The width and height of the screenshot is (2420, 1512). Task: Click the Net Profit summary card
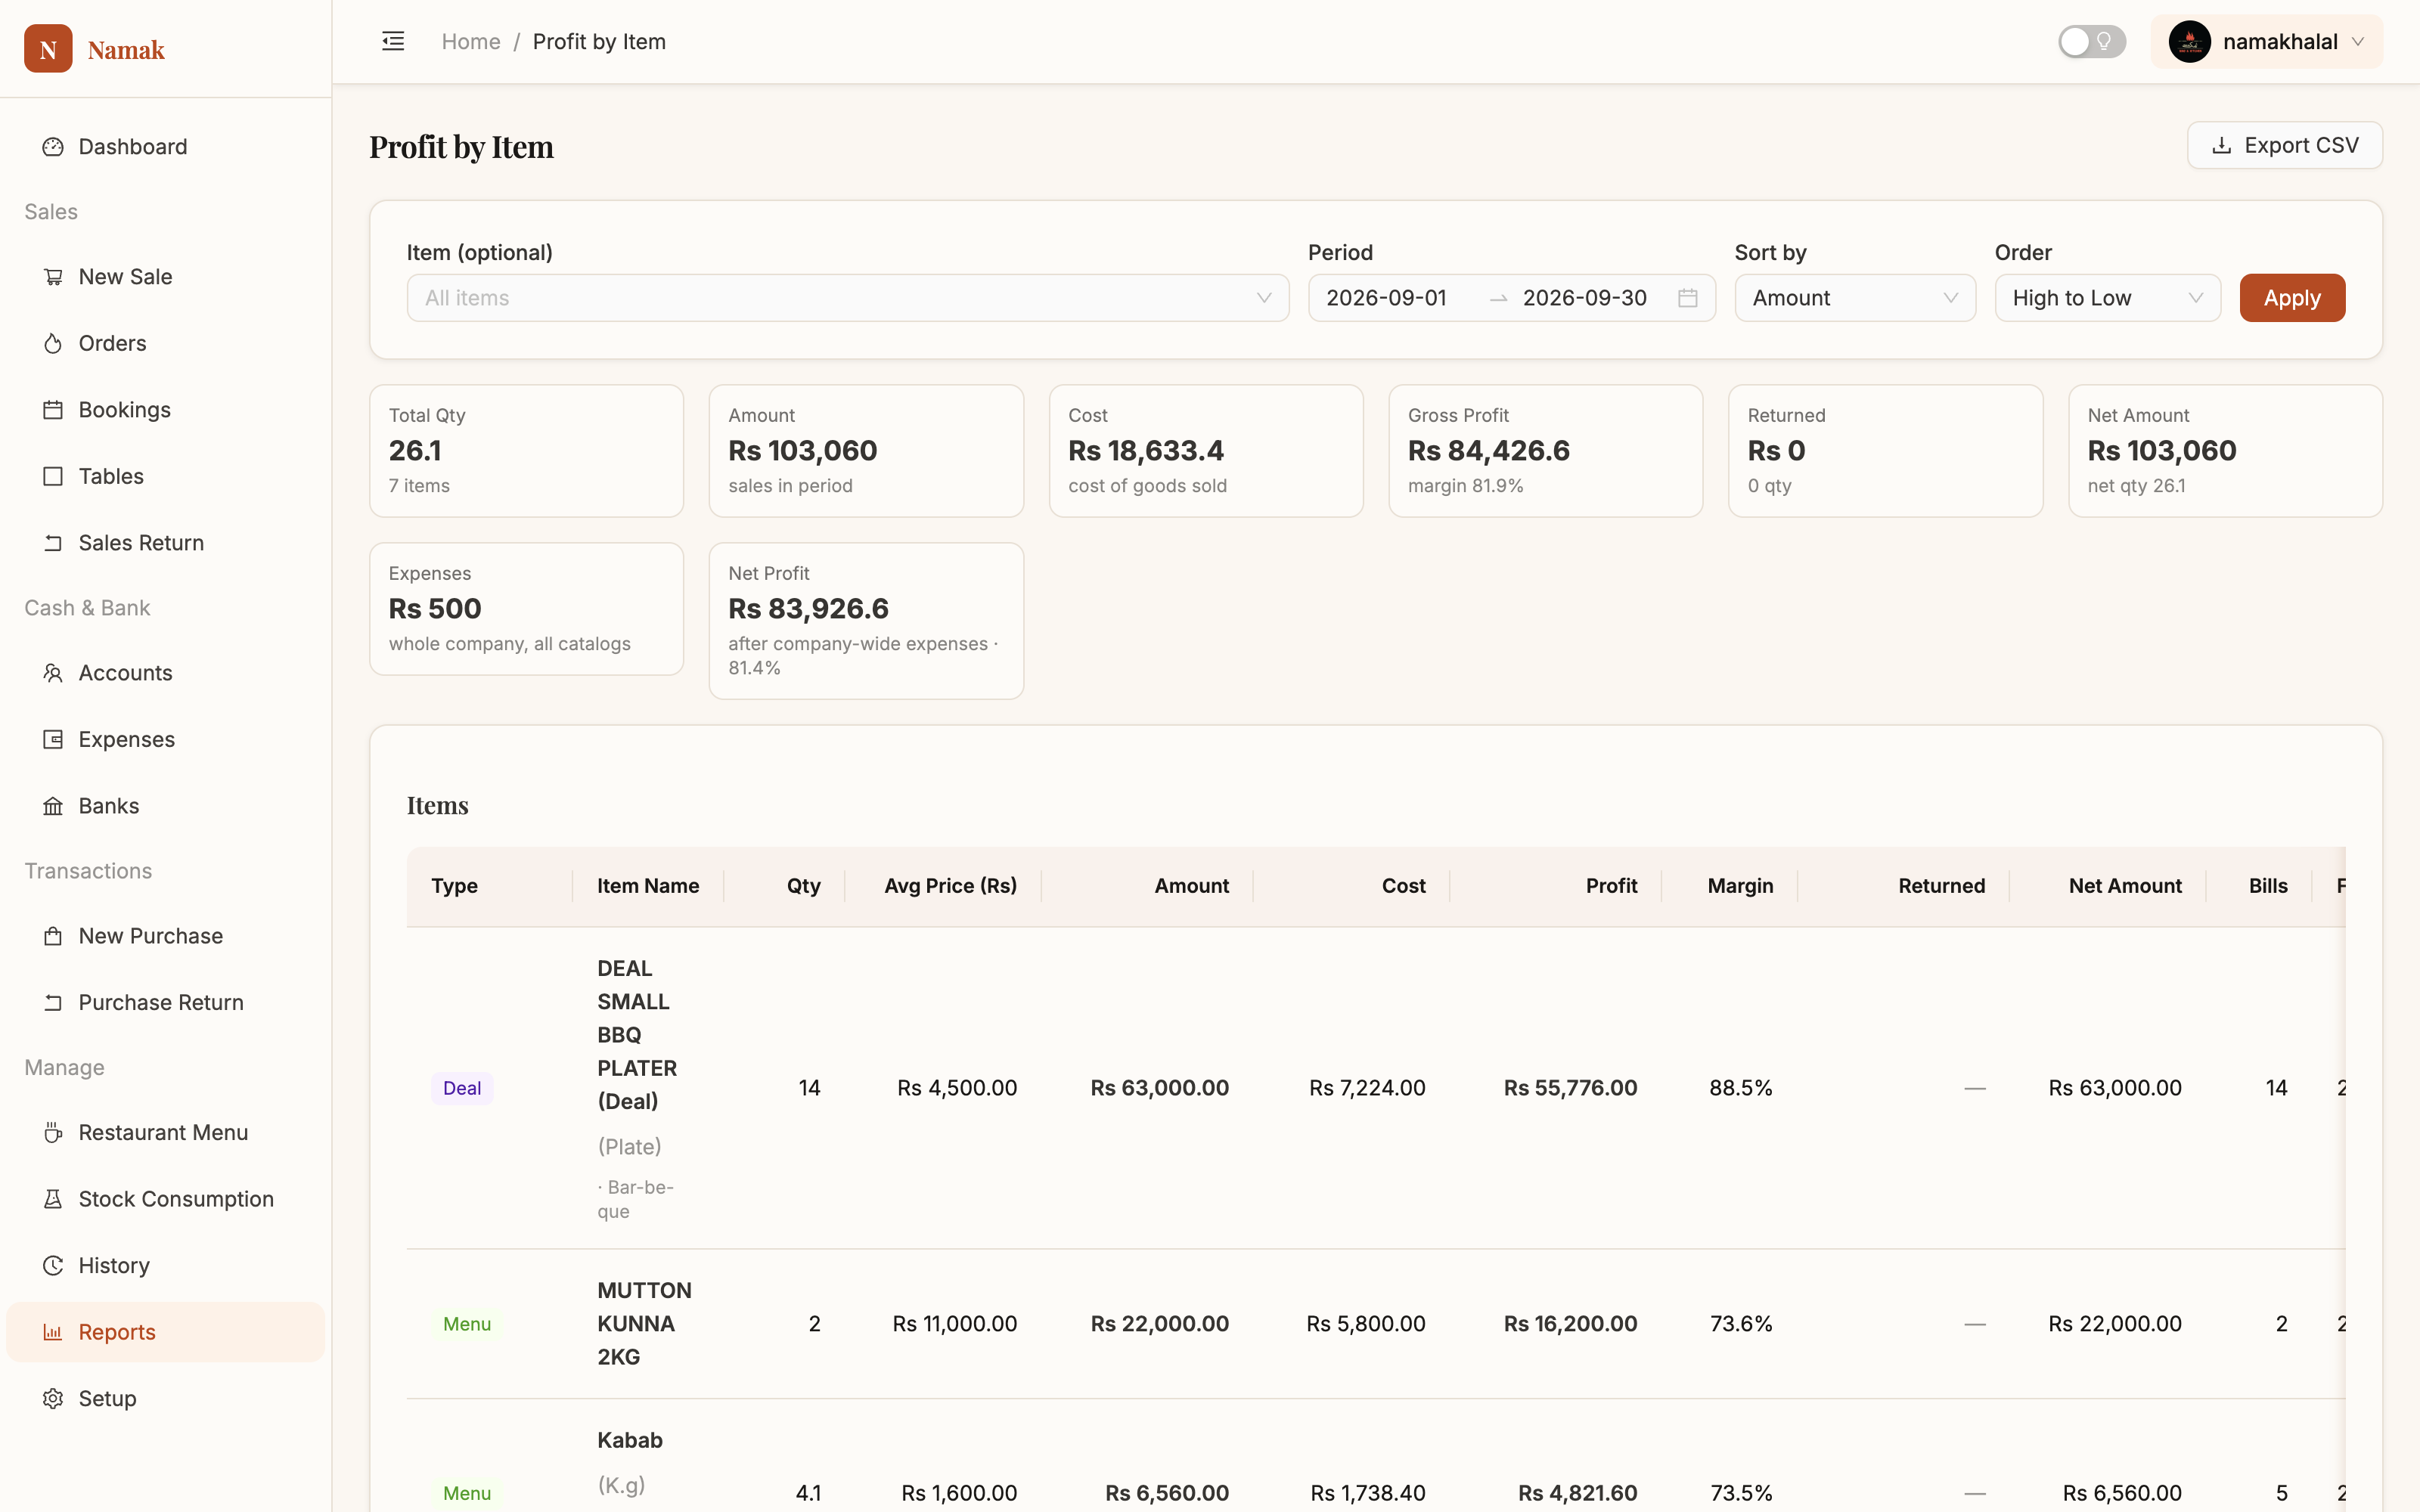tap(866, 620)
